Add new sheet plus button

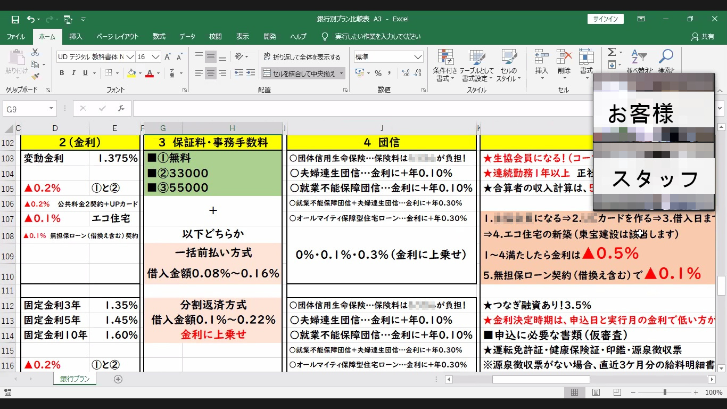pyautogui.click(x=118, y=379)
